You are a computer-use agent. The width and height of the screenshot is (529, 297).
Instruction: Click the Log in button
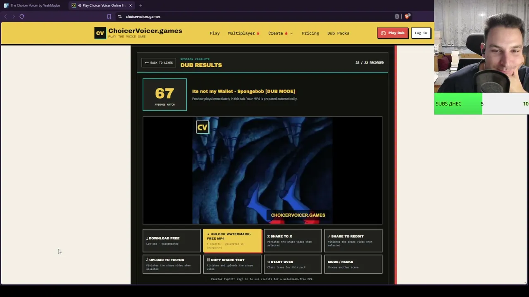[421, 33]
